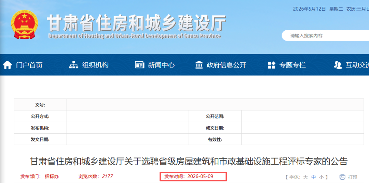
Task: Click the announcement headline about 评标专家
Action: (x=189, y=162)
